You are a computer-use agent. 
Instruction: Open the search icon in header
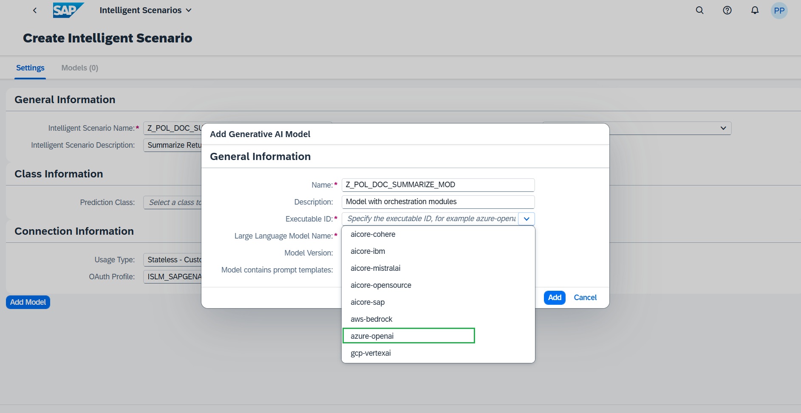pos(699,11)
